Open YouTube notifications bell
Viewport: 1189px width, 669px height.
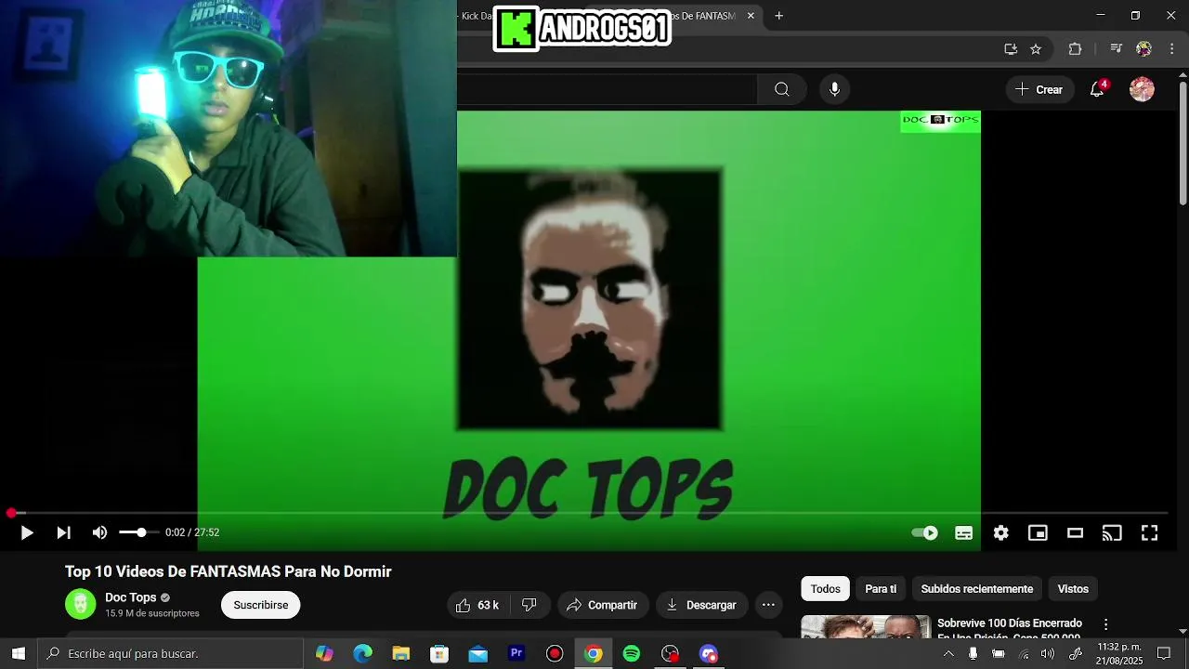1097,89
